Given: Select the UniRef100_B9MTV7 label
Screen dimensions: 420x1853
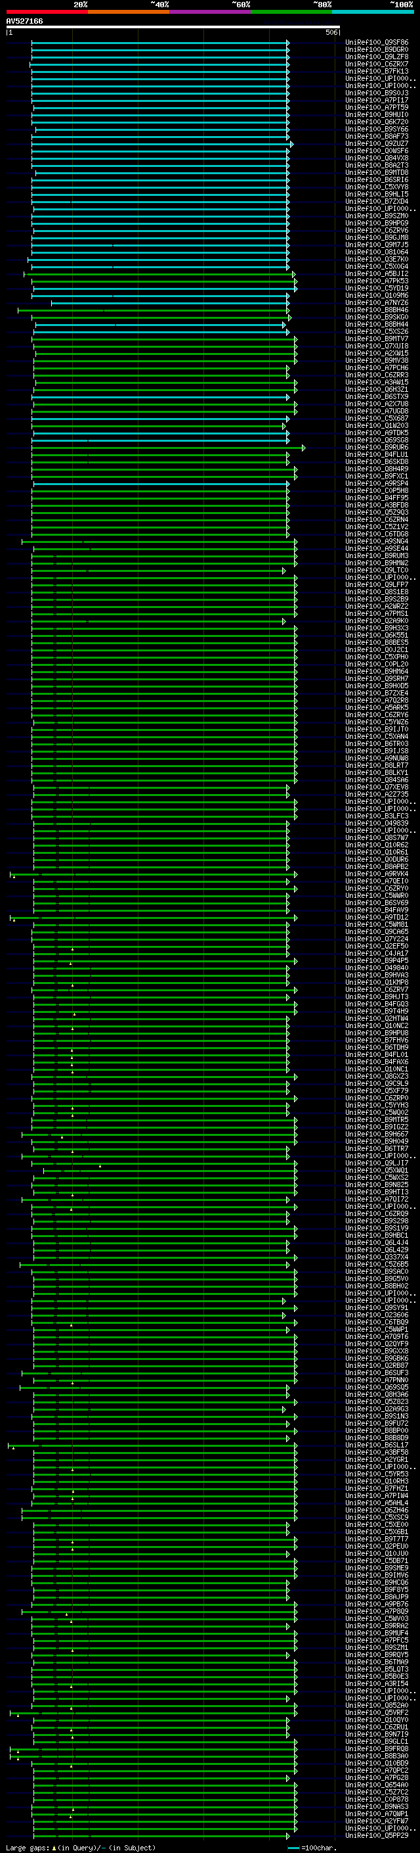Looking at the screenshot, I should (x=377, y=339).
